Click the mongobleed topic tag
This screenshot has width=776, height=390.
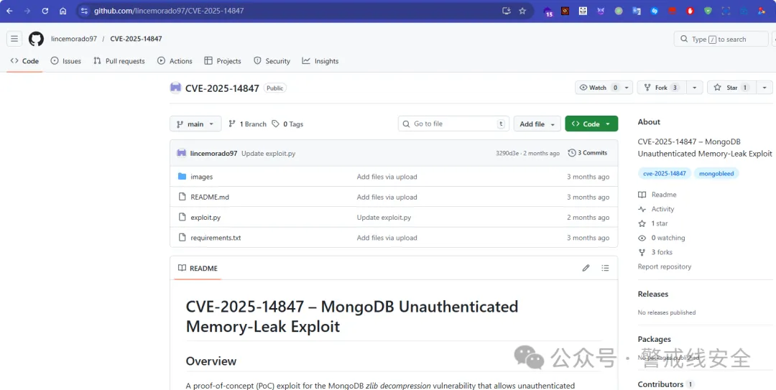click(716, 174)
